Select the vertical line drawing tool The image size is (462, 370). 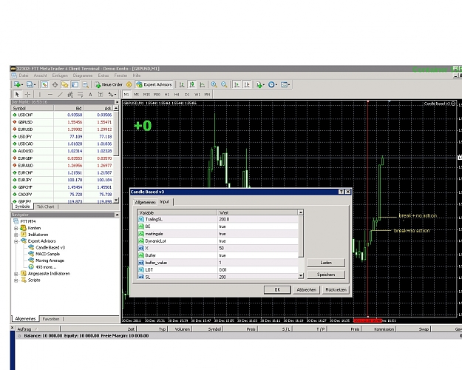pyautogui.click(x=40, y=95)
